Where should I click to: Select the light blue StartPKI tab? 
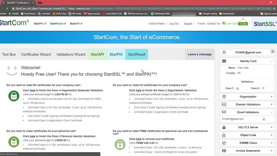click(x=116, y=55)
